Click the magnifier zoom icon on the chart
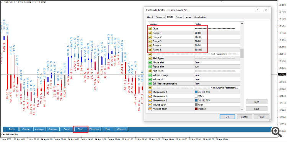The image size is (287, 142). [277, 132]
